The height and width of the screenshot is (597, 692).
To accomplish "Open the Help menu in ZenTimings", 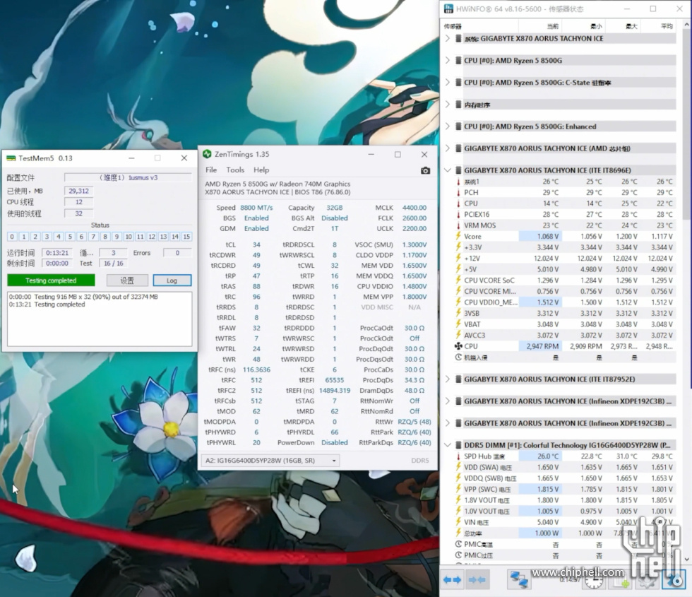I will point(261,170).
